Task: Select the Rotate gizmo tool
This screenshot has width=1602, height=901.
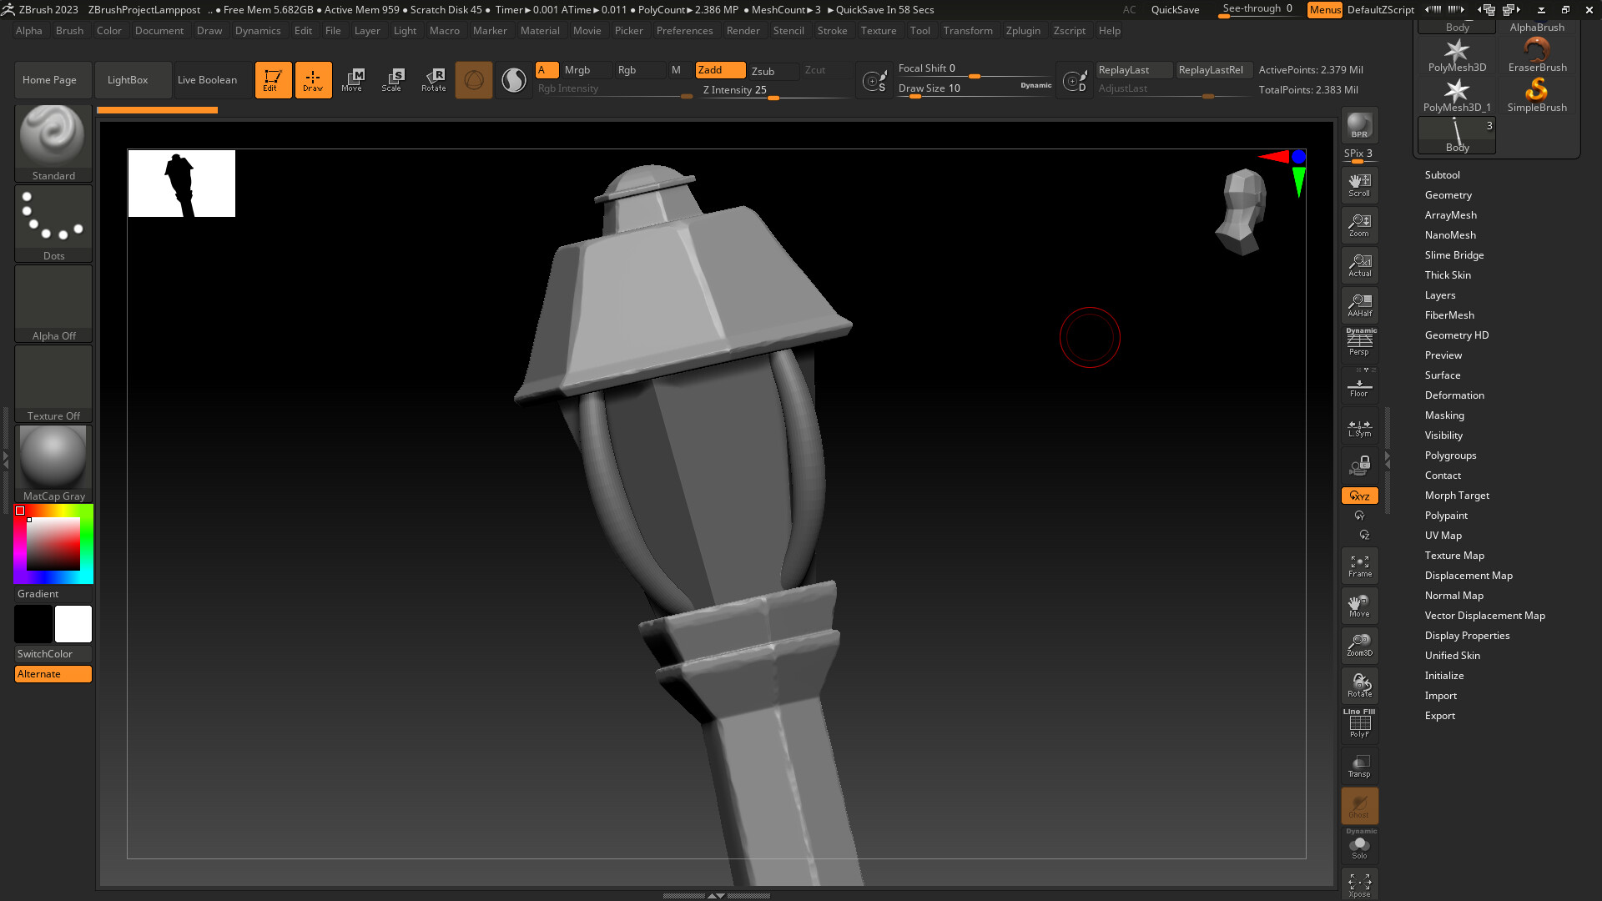Action: tap(433, 79)
